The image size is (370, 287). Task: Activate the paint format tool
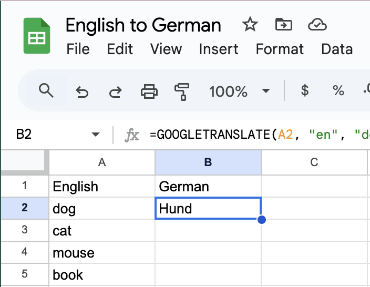click(182, 91)
